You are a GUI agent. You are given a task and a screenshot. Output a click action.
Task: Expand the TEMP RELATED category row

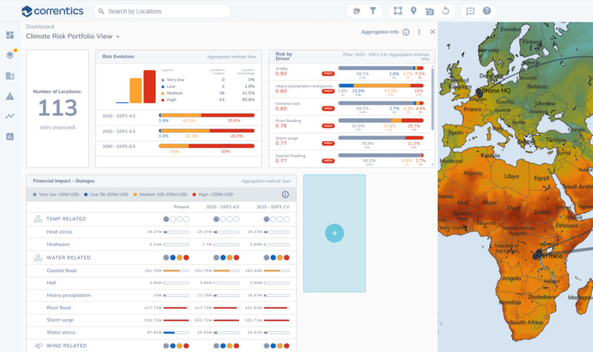(161, 219)
